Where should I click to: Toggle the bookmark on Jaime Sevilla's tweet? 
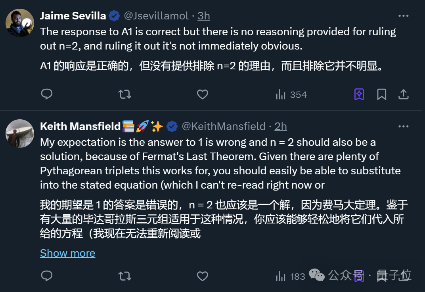[381, 94]
